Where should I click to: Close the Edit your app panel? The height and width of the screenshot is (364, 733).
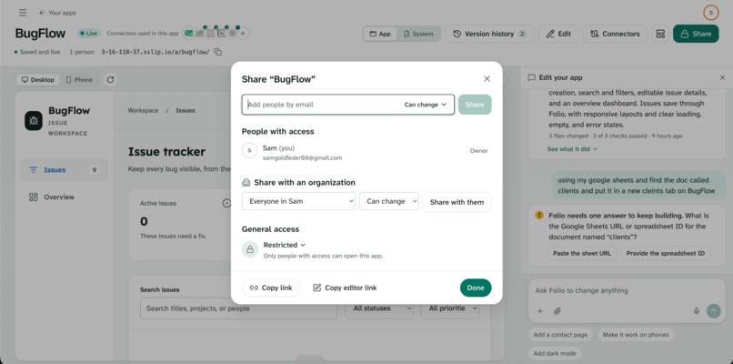tap(722, 77)
